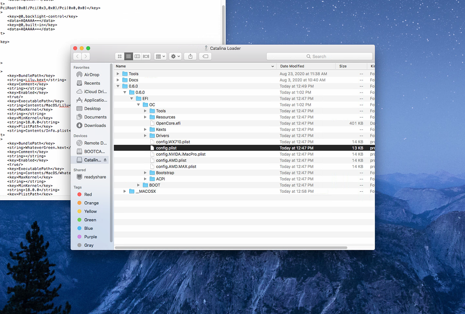Switch to icon view in Finder toolbar

(120, 56)
